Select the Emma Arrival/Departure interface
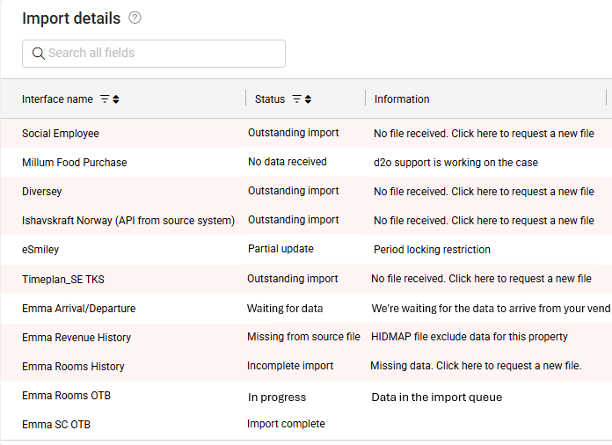612x445 pixels. point(79,309)
